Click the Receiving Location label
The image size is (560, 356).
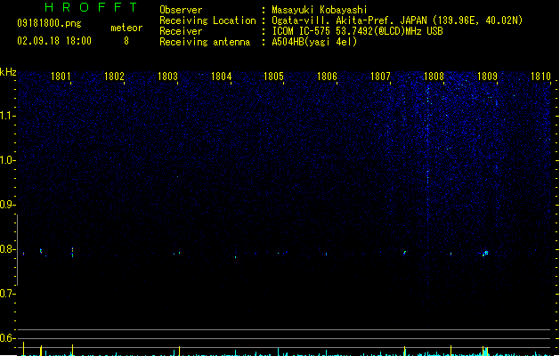click(x=207, y=20)
